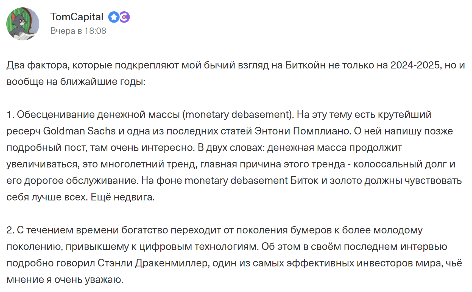Click the line "вообще на ближайшие годы:"
This screenshot has width=472, height=292.
[76, 82]
